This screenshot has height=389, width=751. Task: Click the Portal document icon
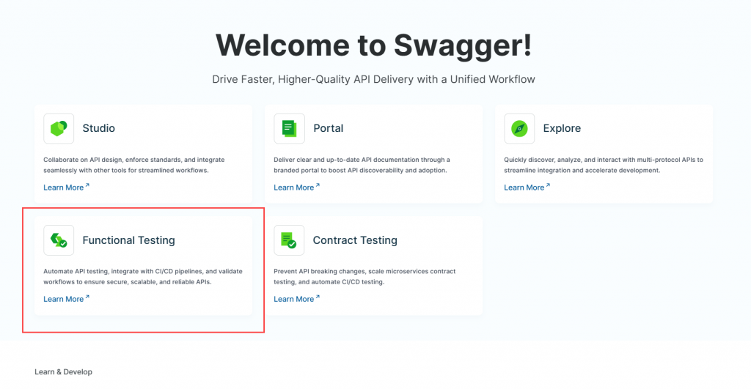pyautogui.click(x=289, y=128)
